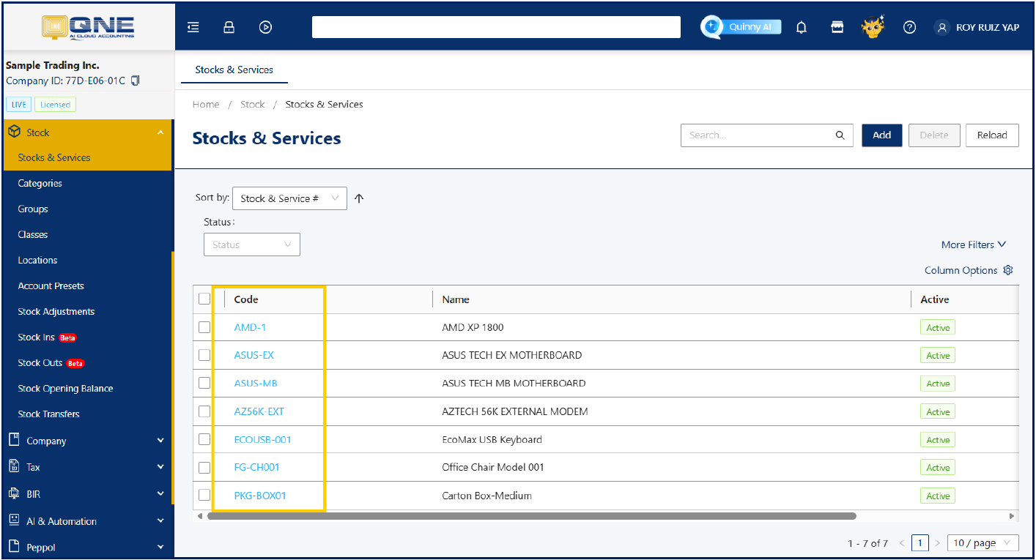
Task: Toggle the ascending sort arrow
Action: point(359,198)
